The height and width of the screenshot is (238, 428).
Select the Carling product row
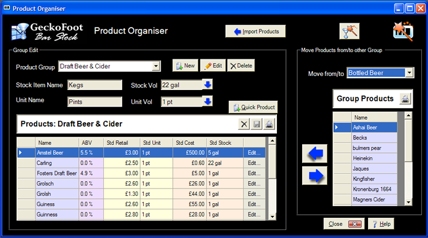(141, 163)
